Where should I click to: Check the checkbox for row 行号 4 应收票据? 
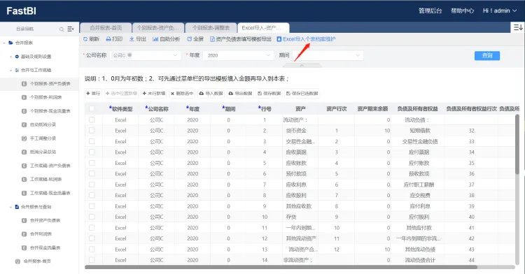[x=92, y=152]
